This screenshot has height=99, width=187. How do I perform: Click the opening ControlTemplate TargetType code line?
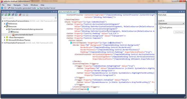[97, 43]
